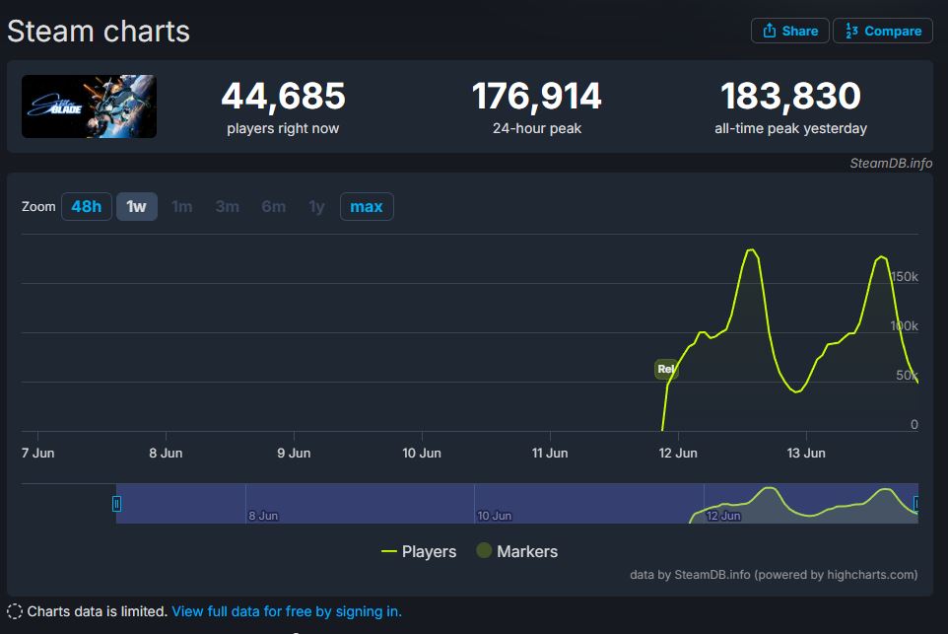
Task: Click the 50k y-axis label
Action: click(907, 375)
